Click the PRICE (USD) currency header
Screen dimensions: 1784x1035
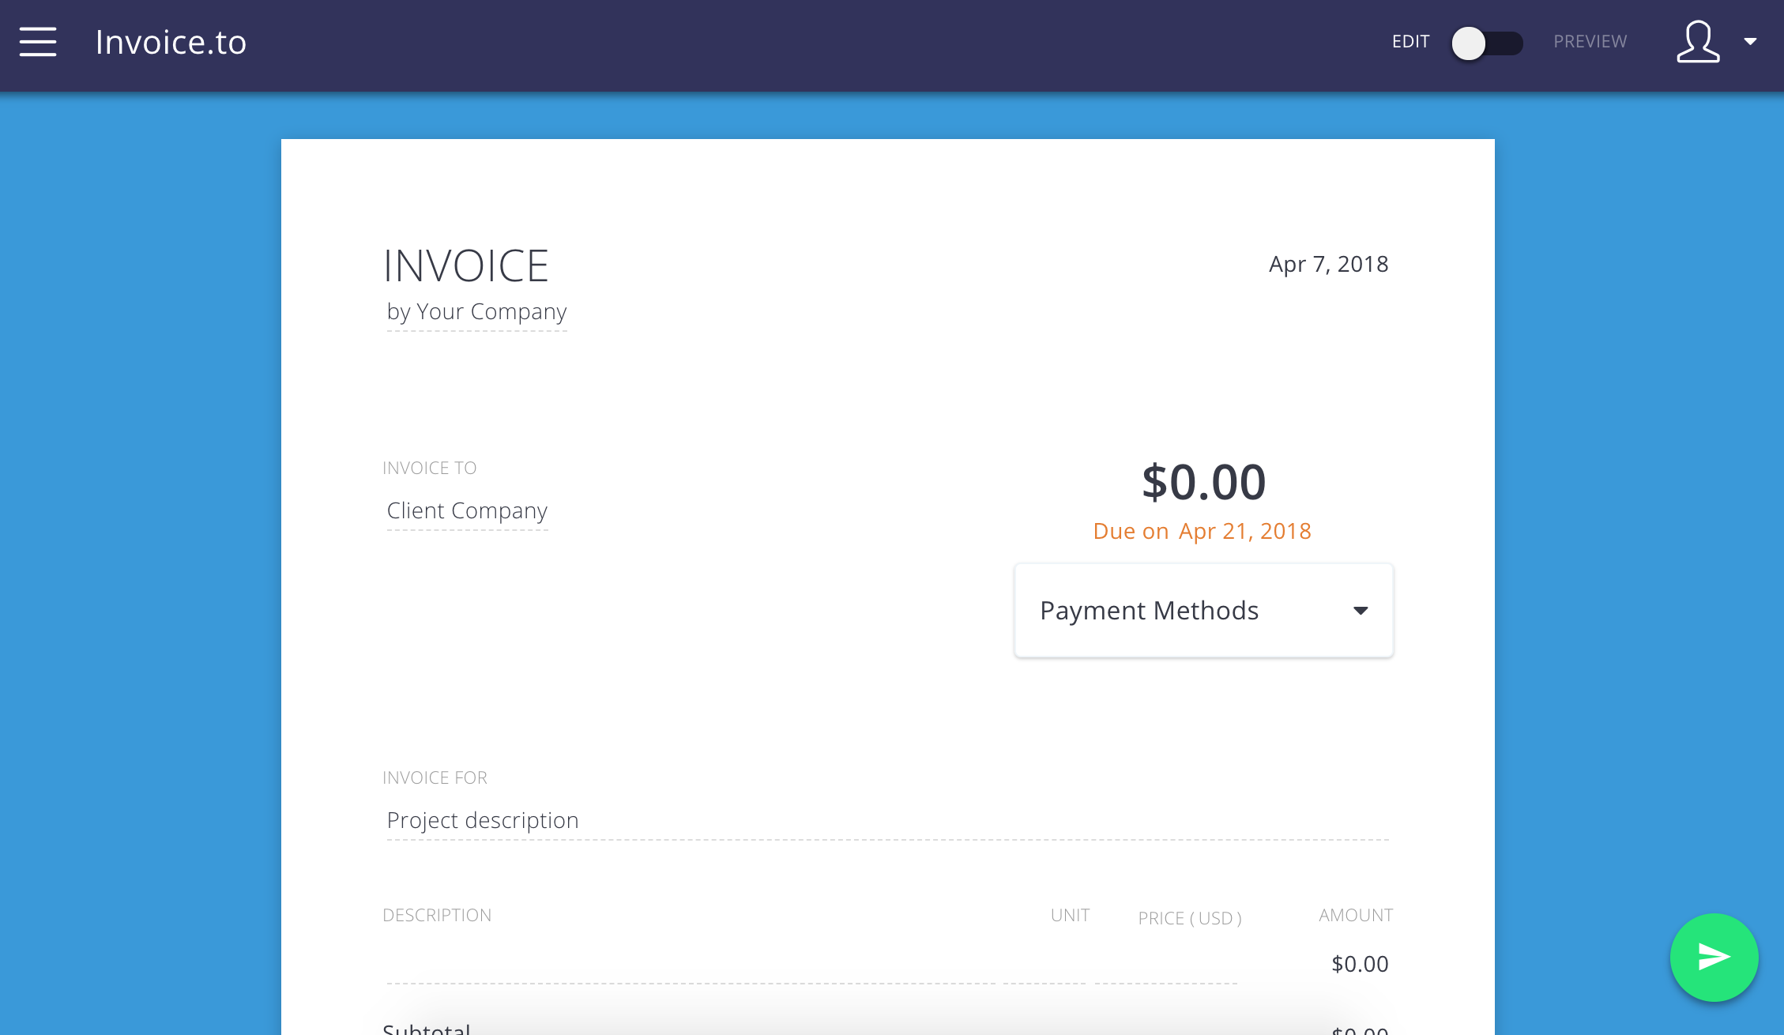pyautogui.click(x=1189, y=918)
